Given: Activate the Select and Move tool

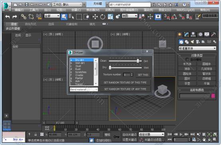Looking at the screenshot, I should [x=95, y=17].
